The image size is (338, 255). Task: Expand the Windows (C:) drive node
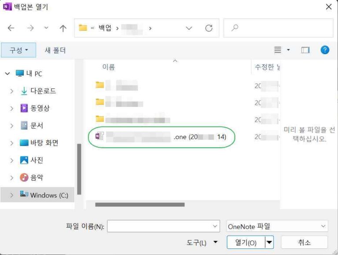(11, 195)
